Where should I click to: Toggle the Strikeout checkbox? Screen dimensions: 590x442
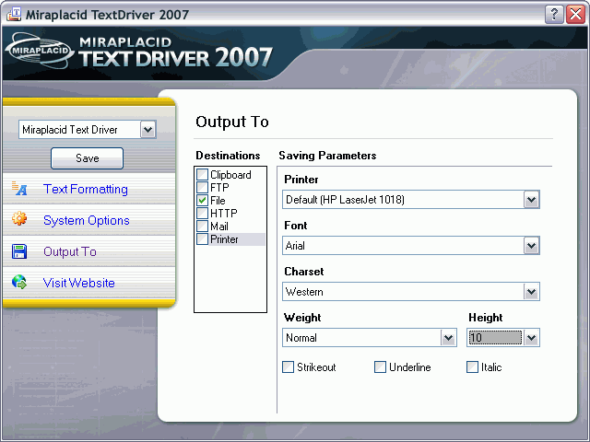point(288,366)
